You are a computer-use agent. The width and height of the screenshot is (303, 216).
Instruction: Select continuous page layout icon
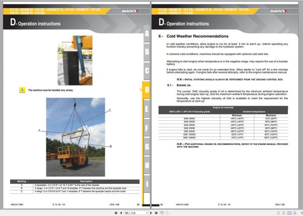click(284, 213)
